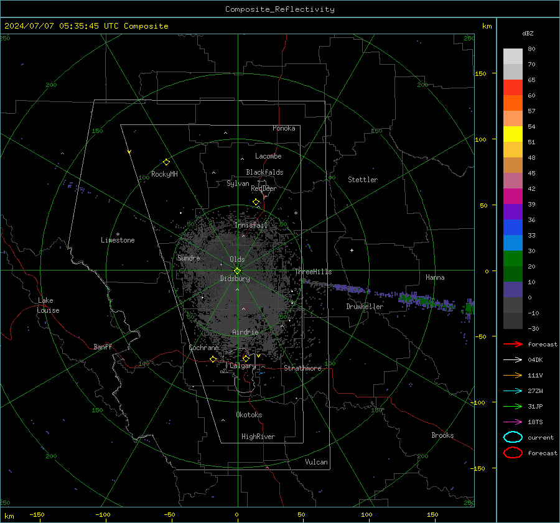
Task: Click the RockyMH label
Action: coord(164,174)
